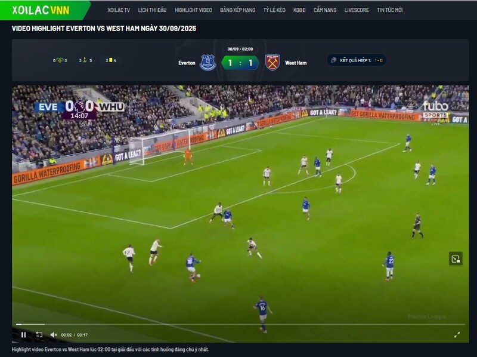Enter fullscreen video mode
Image resolution: width=477 pixels, height=357 pixels.
[457, 335]
